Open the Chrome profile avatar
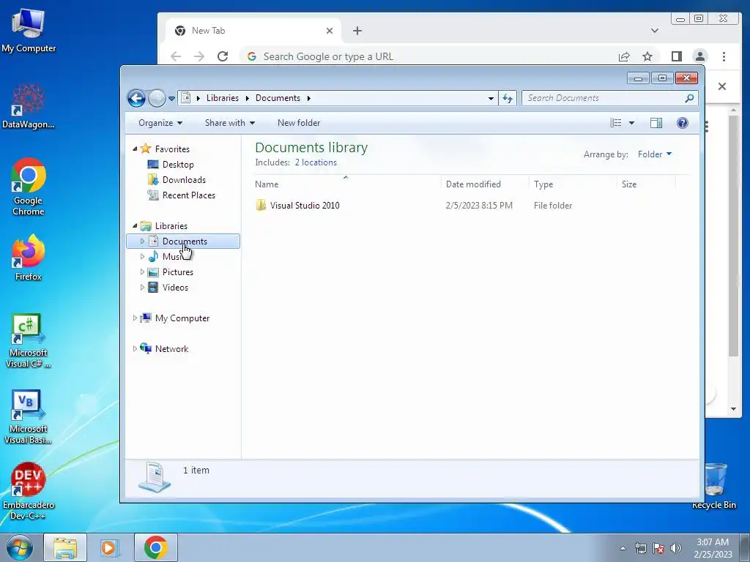This screenshot has height=562, width=750. pyautogui.click(x=699, y=56)
